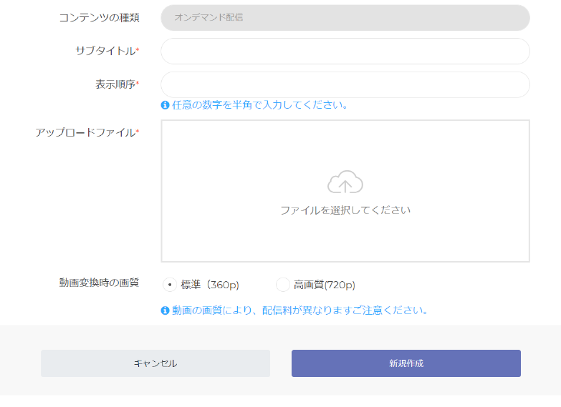Image resolution: width=561 pixels, height=407 pixels.
Task: Click the サブタイトル input field
Action: (345, 51)
